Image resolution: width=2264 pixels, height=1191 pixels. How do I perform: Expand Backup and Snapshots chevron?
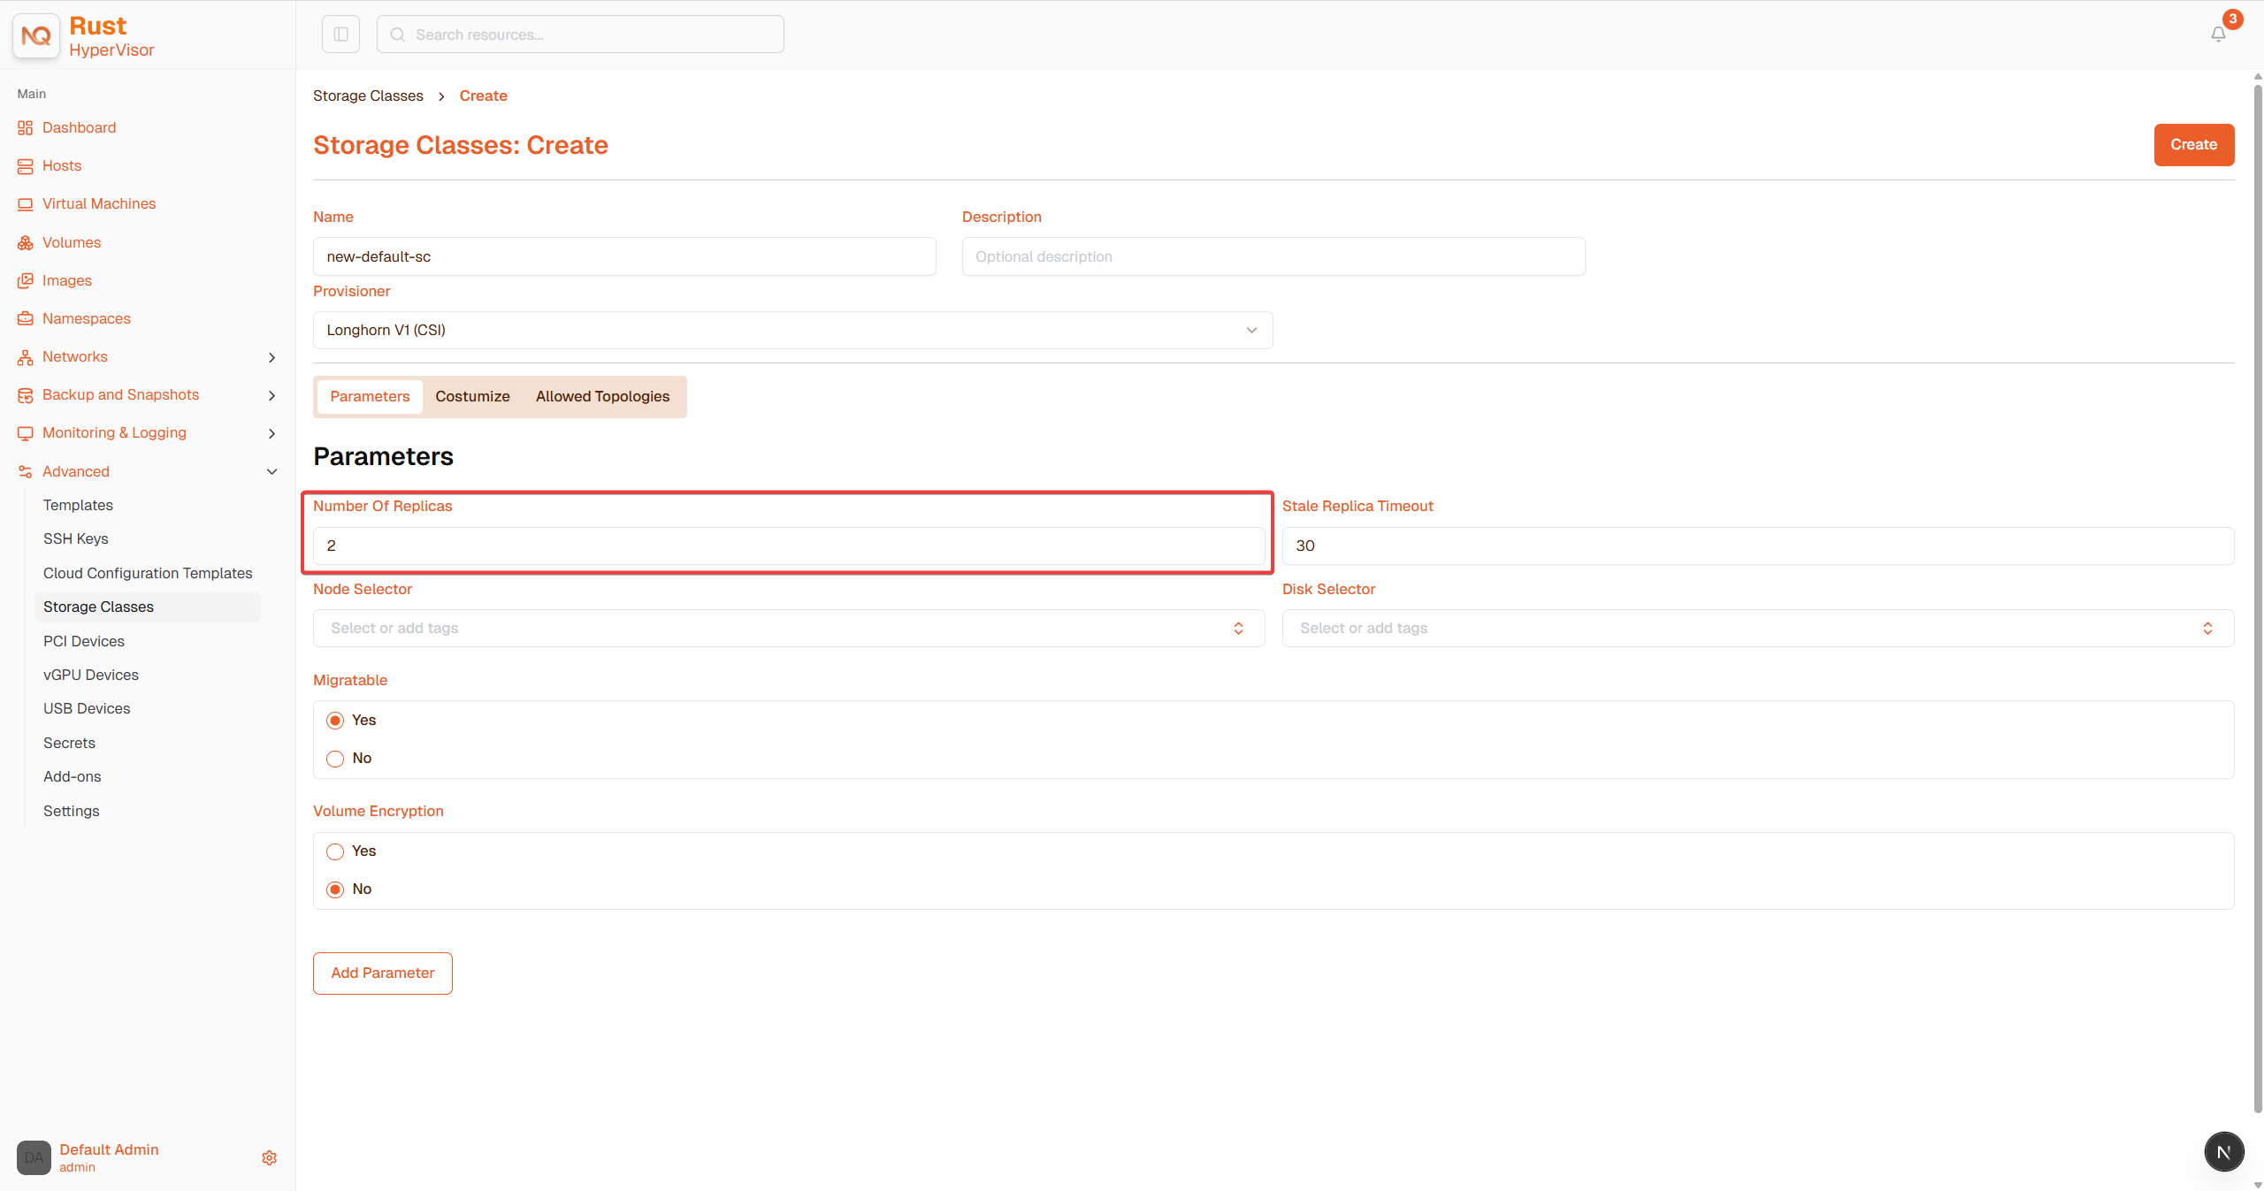tap(272, 395)
